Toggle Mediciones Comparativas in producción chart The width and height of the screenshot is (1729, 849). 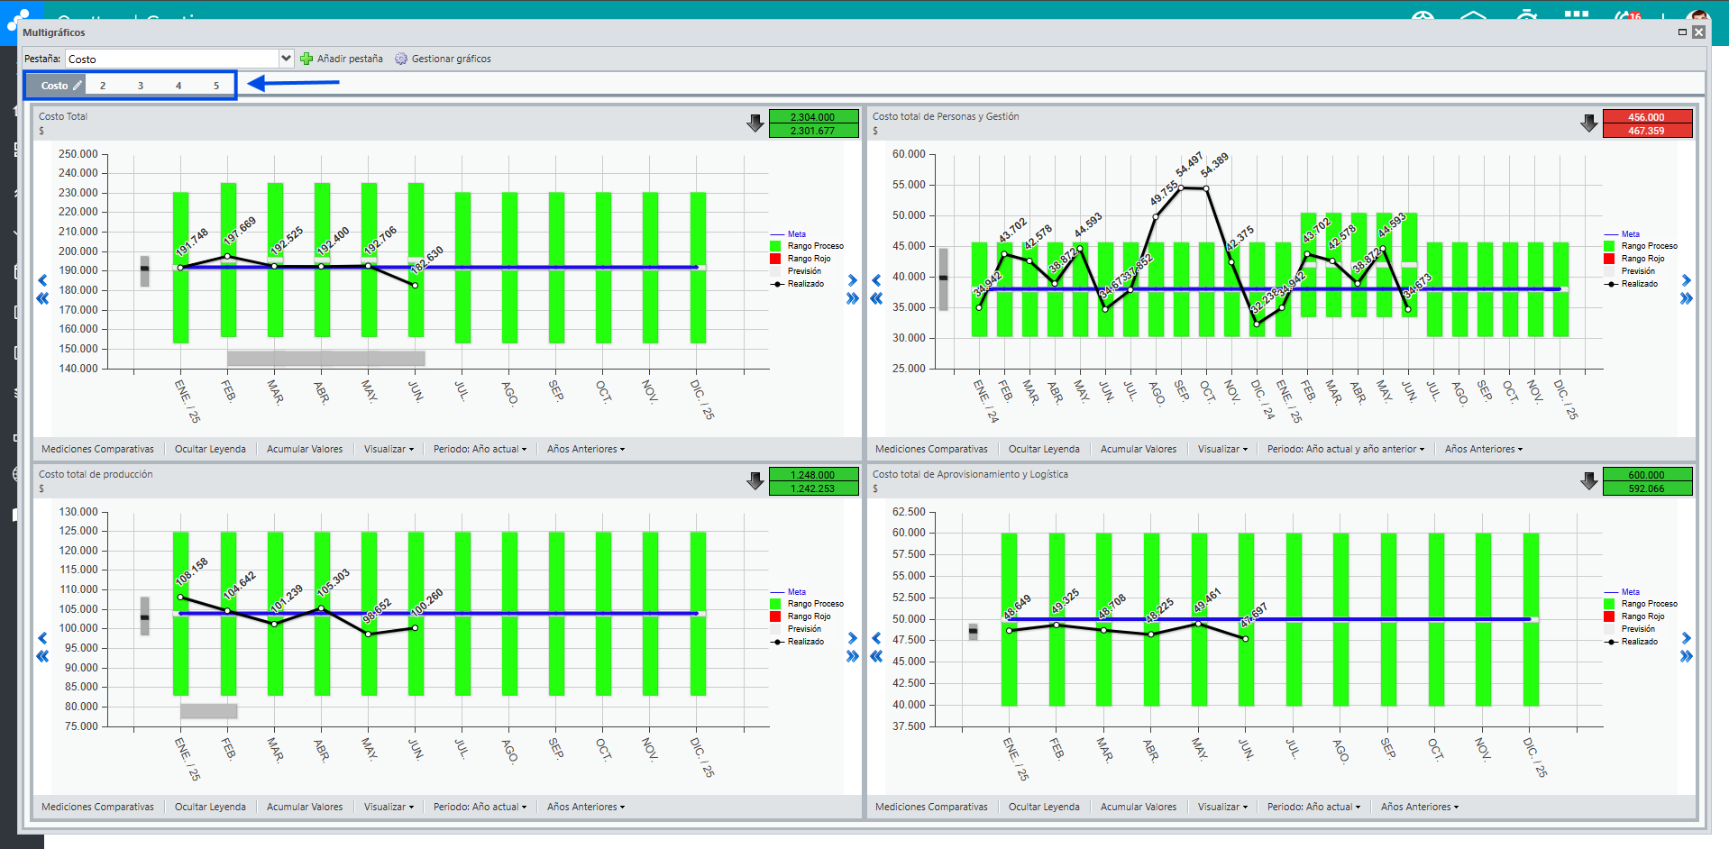[x=97, y=807]
